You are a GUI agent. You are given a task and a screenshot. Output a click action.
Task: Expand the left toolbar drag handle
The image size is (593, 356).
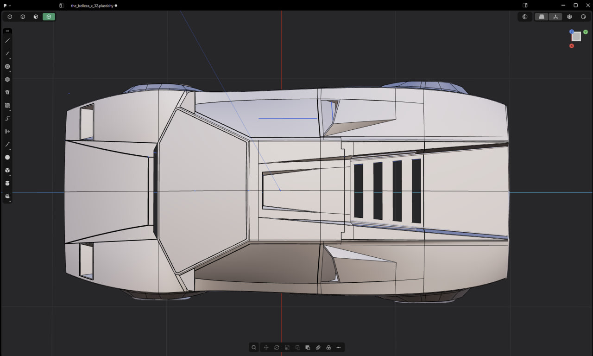tap(7, 31)
